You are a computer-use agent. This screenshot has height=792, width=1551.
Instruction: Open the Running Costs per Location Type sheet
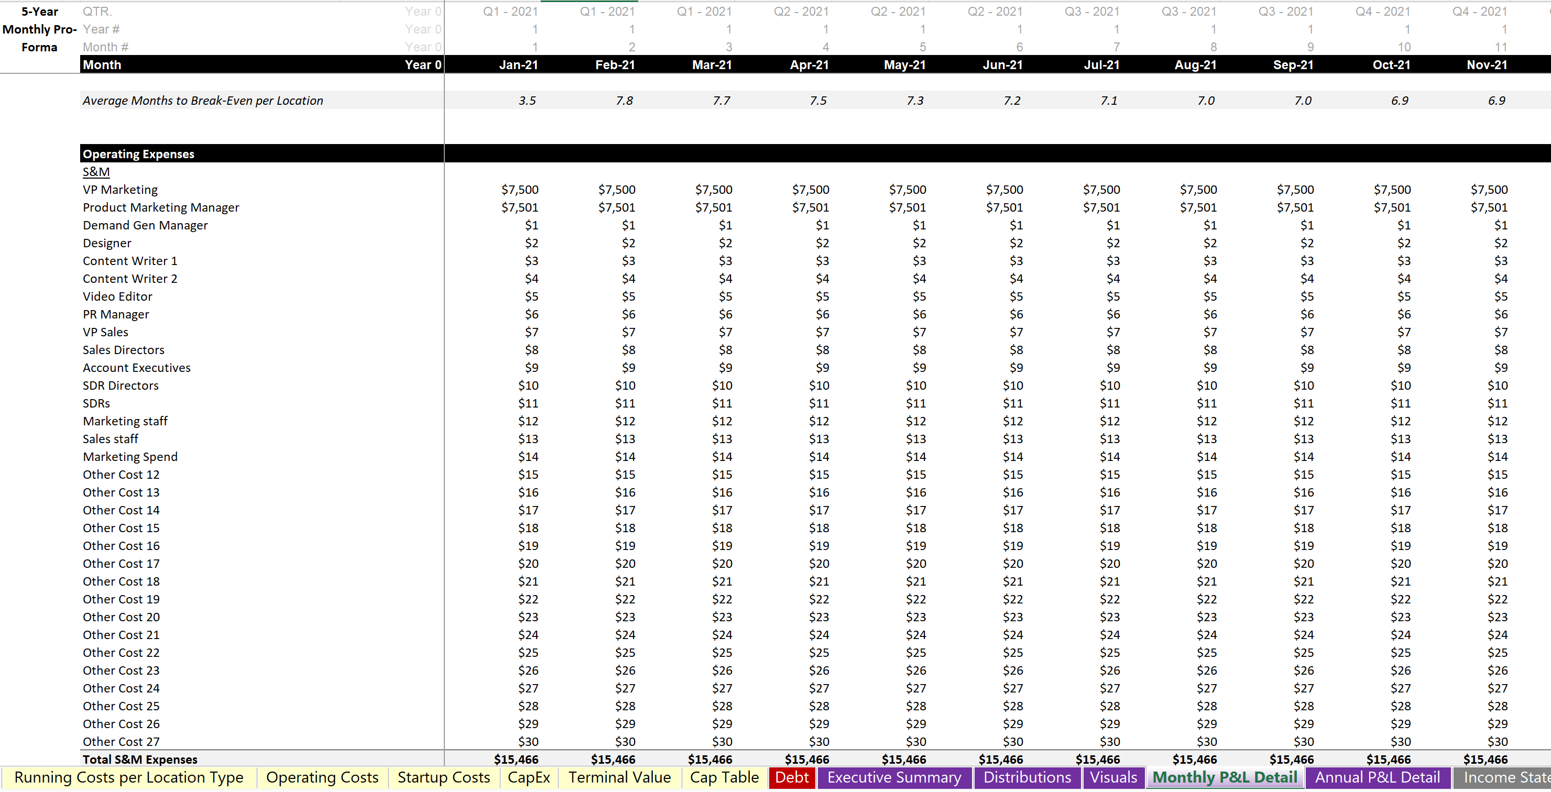click(128, 777)
